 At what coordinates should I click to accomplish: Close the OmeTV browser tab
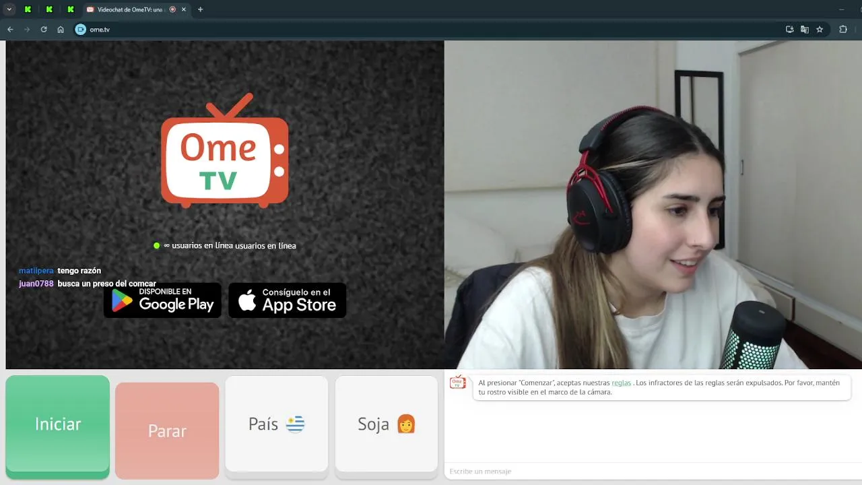[x=185, y=9]
